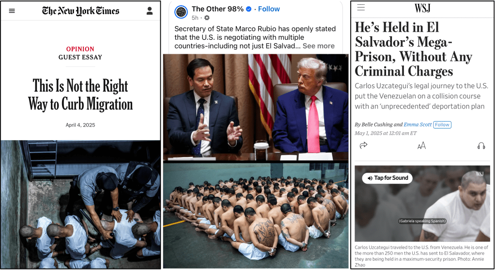Viewport: 496px width, 270px height.
Task: Open The Other 98% profile avatar
Action: click(x=181, y=12)
